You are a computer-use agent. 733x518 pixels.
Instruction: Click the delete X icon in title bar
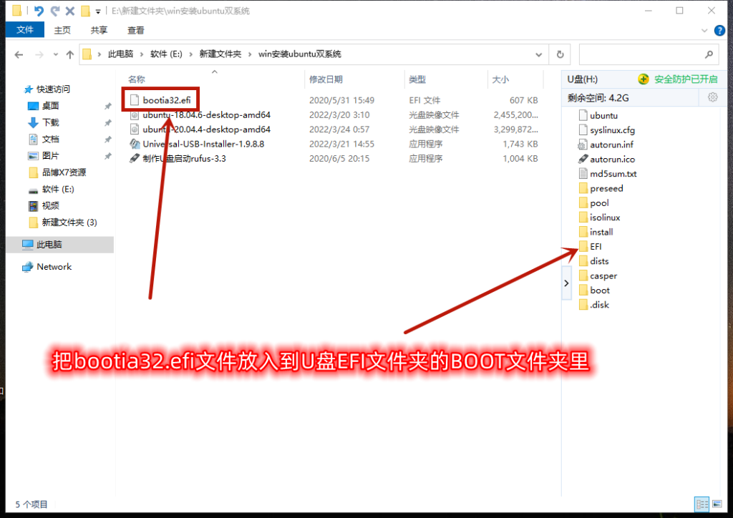tap(69, 11)
